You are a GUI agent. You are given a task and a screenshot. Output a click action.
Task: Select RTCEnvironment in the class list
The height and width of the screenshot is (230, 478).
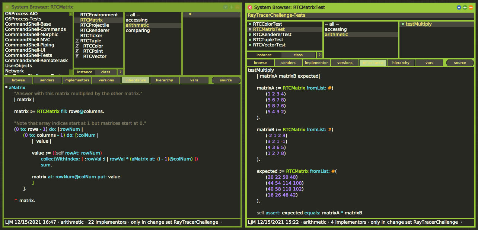(99, 15)
